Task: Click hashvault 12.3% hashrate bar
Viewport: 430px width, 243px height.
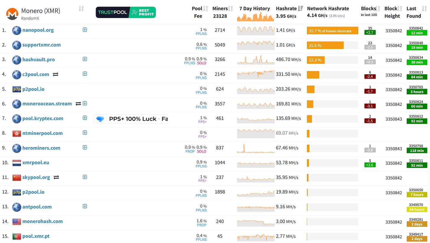Action: pos(316,60)
